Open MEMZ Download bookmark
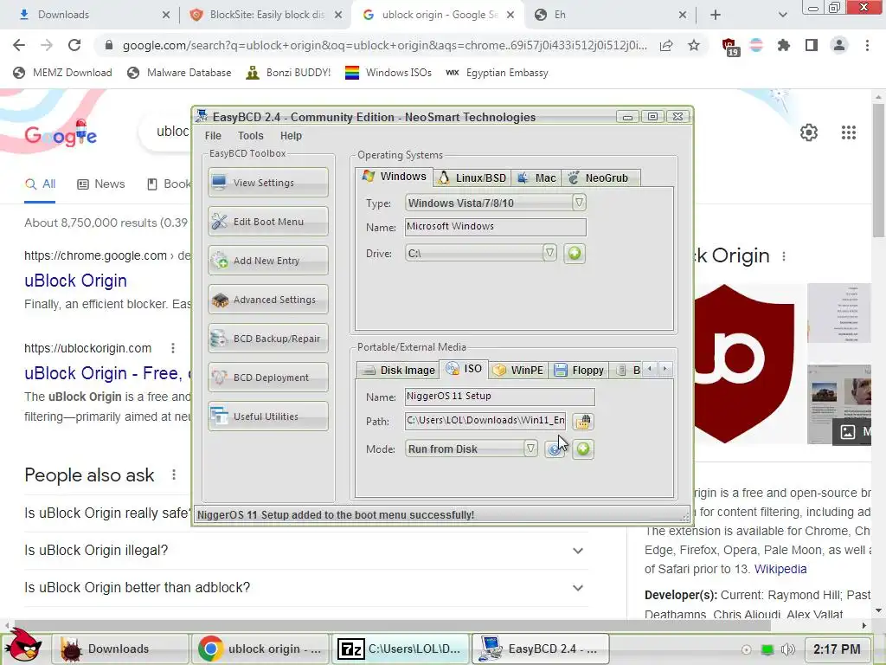 tap(62, 73)
